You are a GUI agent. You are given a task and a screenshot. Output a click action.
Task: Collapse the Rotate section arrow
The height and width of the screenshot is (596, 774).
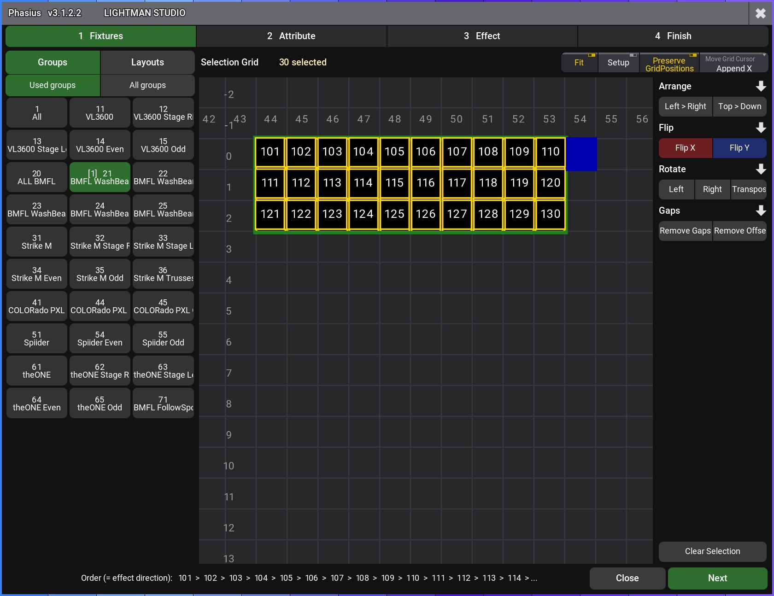point(761,169)
